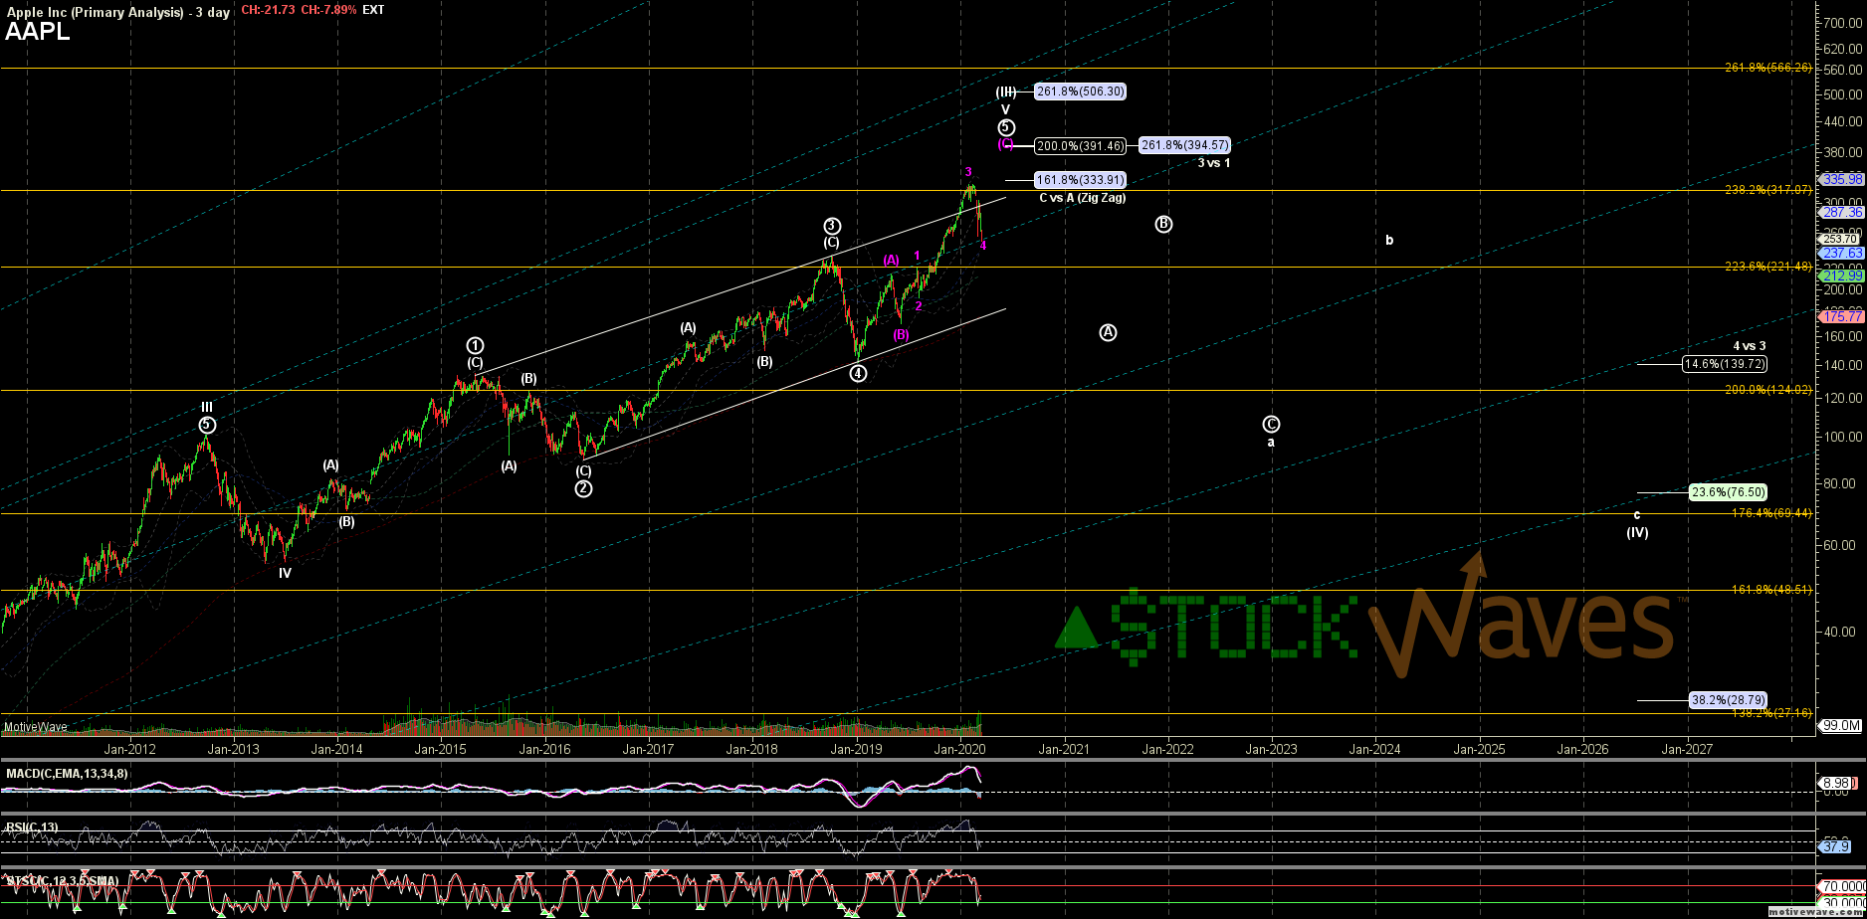This screenshot has height=919, width=1867.
Task: Select the 261.8%(394.57) Fibonacci label
Action: coord(1185,145)
